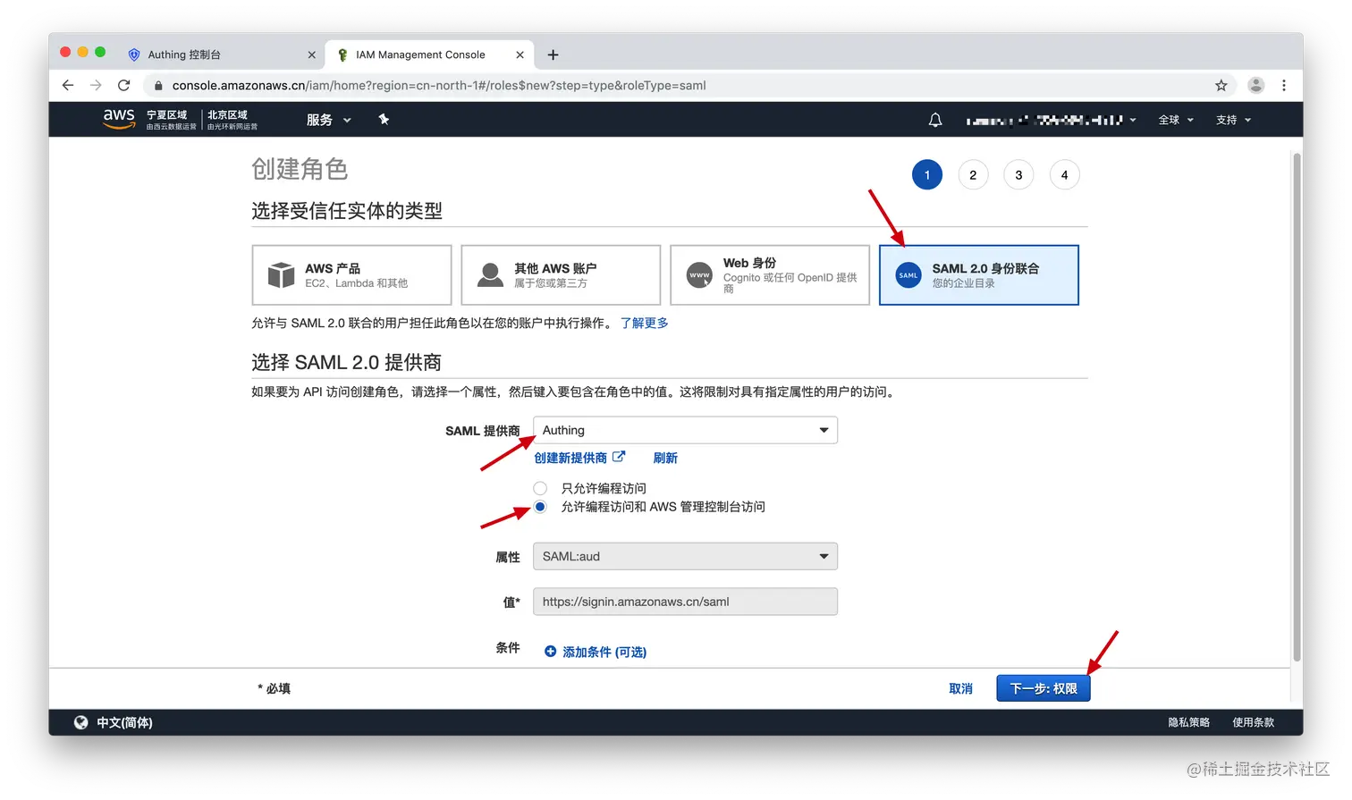Open the 隐私策略 footer link
The height and width of the screenshot is (800, 1352).
(1189, 722)
